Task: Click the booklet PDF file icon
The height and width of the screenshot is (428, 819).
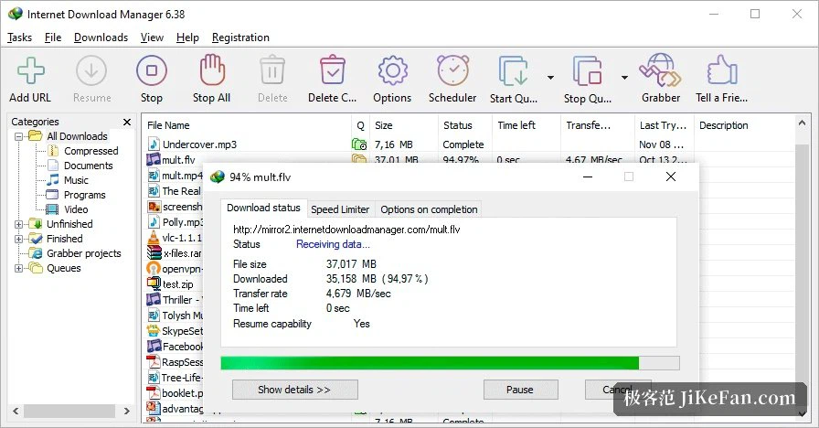Action: (x=153, y=393)
